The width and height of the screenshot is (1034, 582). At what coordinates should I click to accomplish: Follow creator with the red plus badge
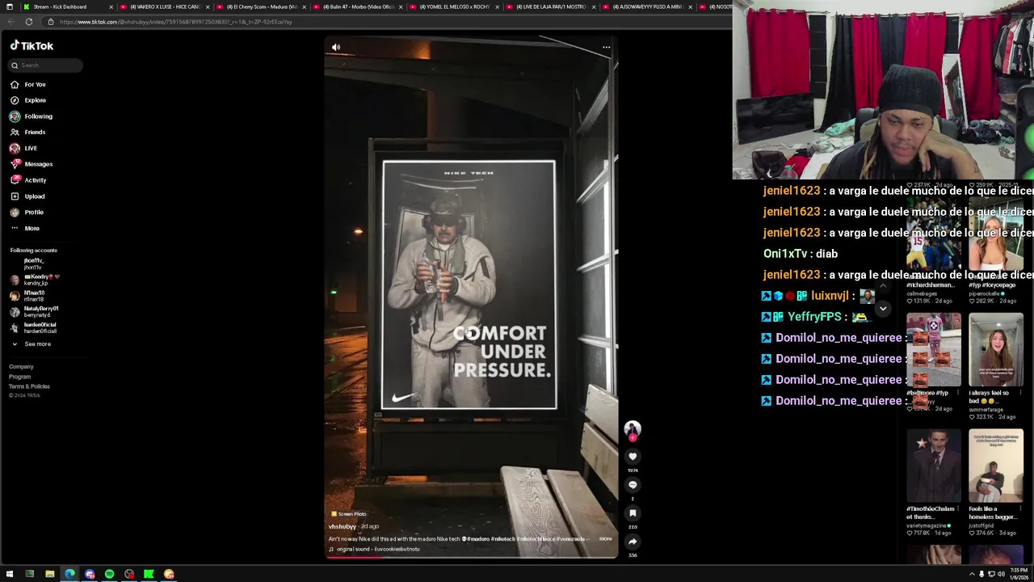(x=633, y=437)
